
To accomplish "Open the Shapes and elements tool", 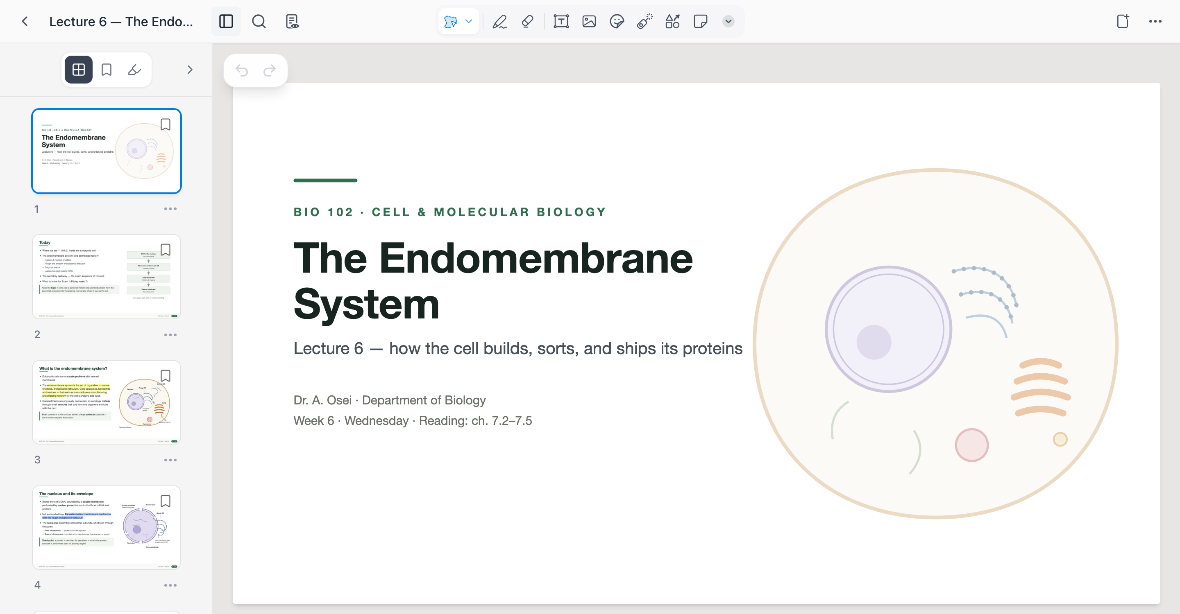I will click(x=672, y=22).
